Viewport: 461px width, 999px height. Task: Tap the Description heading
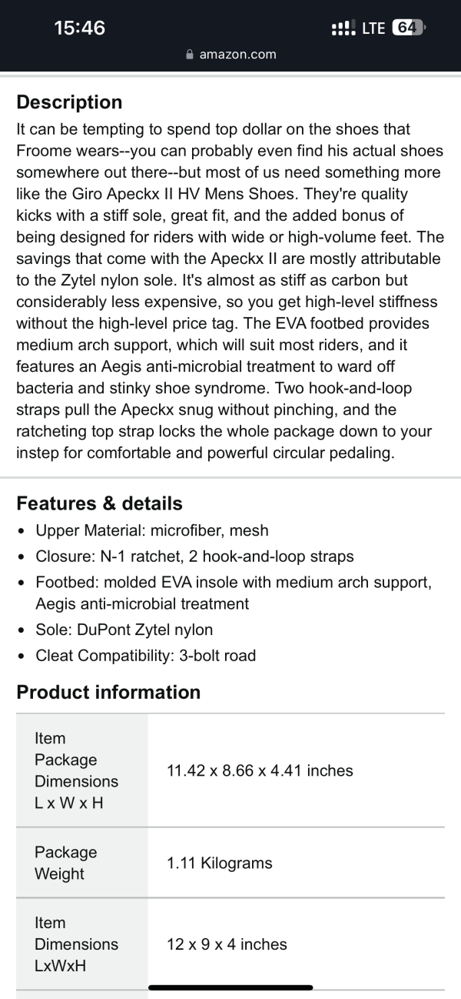point(69,102)
